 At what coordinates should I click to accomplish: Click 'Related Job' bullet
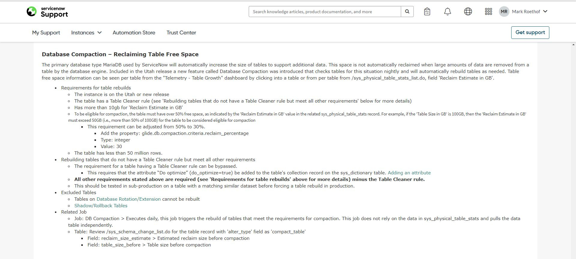74,212
